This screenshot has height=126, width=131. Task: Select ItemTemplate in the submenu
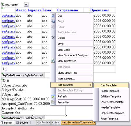pos(111,85)
